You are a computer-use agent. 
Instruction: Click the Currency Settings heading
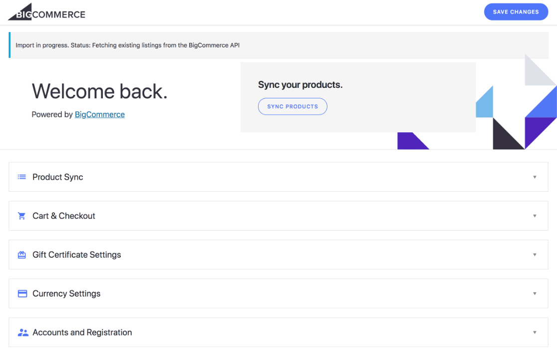tap(66, 294)
